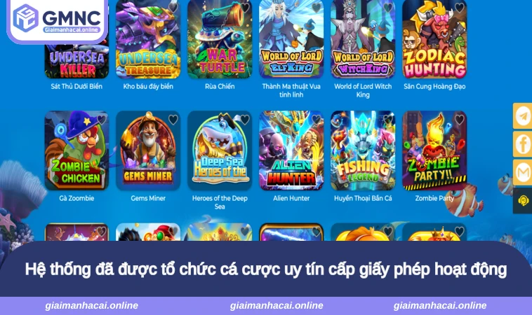Viewport: 532px width, 315px height.
Task: Open the customer support headset icon
Action: pyautogui.click(x=523, y=201)
